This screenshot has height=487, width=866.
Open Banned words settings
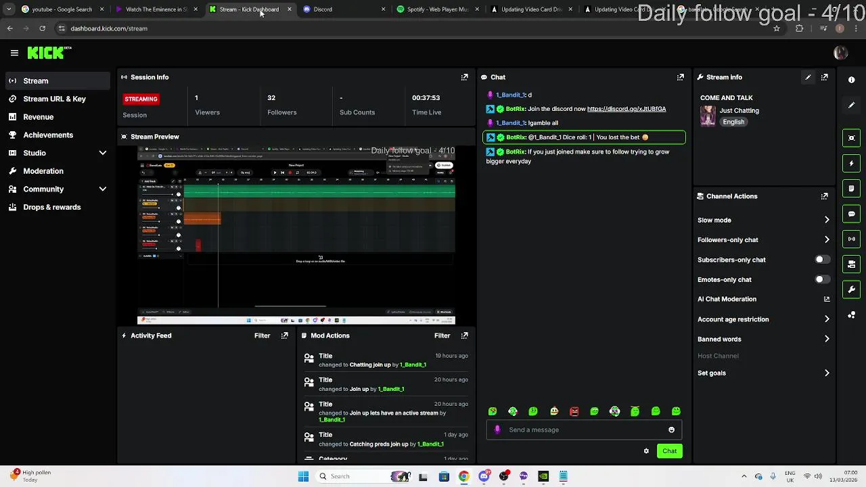tap(763, 339)
